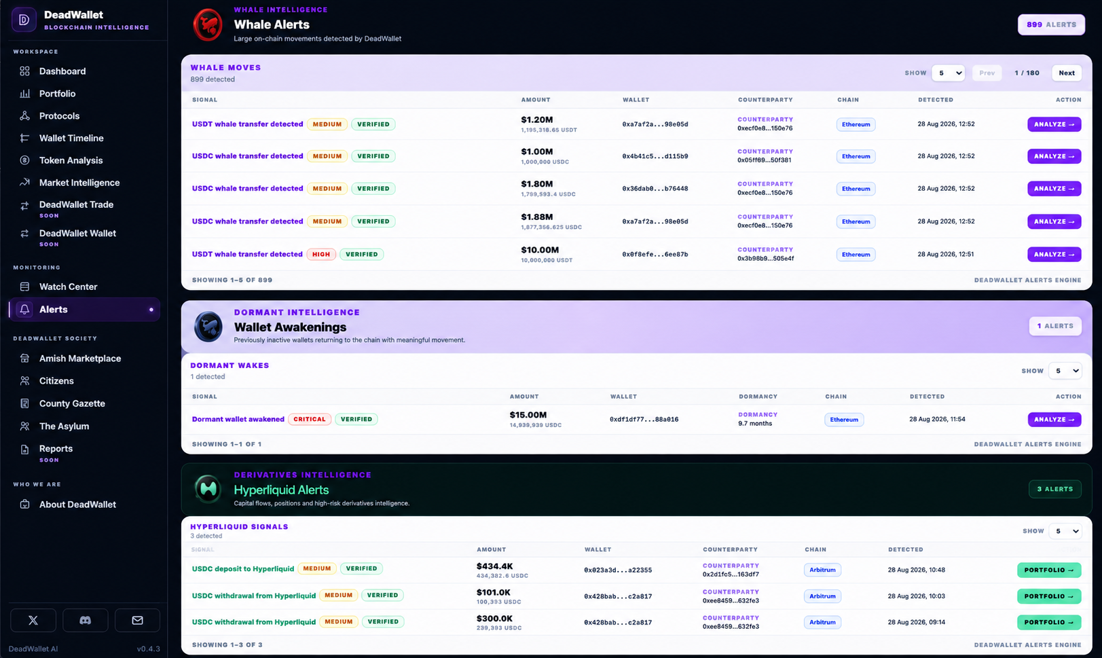Click the County Gazette newspaper icon

(24, 403)
